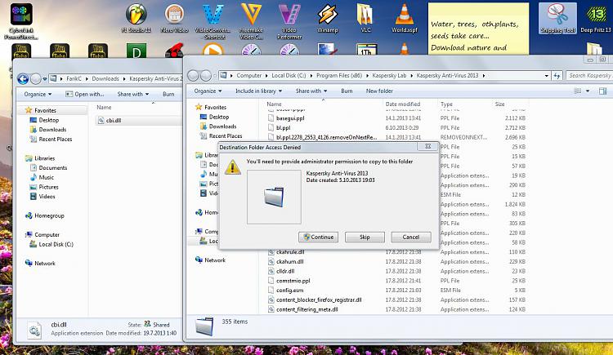Select the cbi.dll file in Downloads window
This screenshot has width=613, height=355.
[114, 120]
